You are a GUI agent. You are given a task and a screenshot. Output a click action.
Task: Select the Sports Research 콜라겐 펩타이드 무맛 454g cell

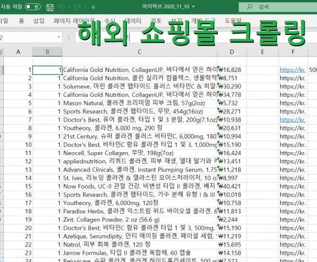click(140, 112)
